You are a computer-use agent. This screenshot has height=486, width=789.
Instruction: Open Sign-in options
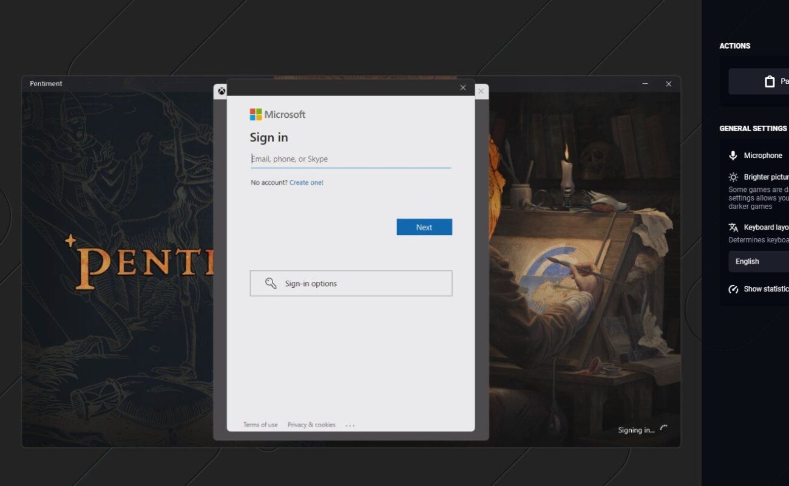(351, 283)
